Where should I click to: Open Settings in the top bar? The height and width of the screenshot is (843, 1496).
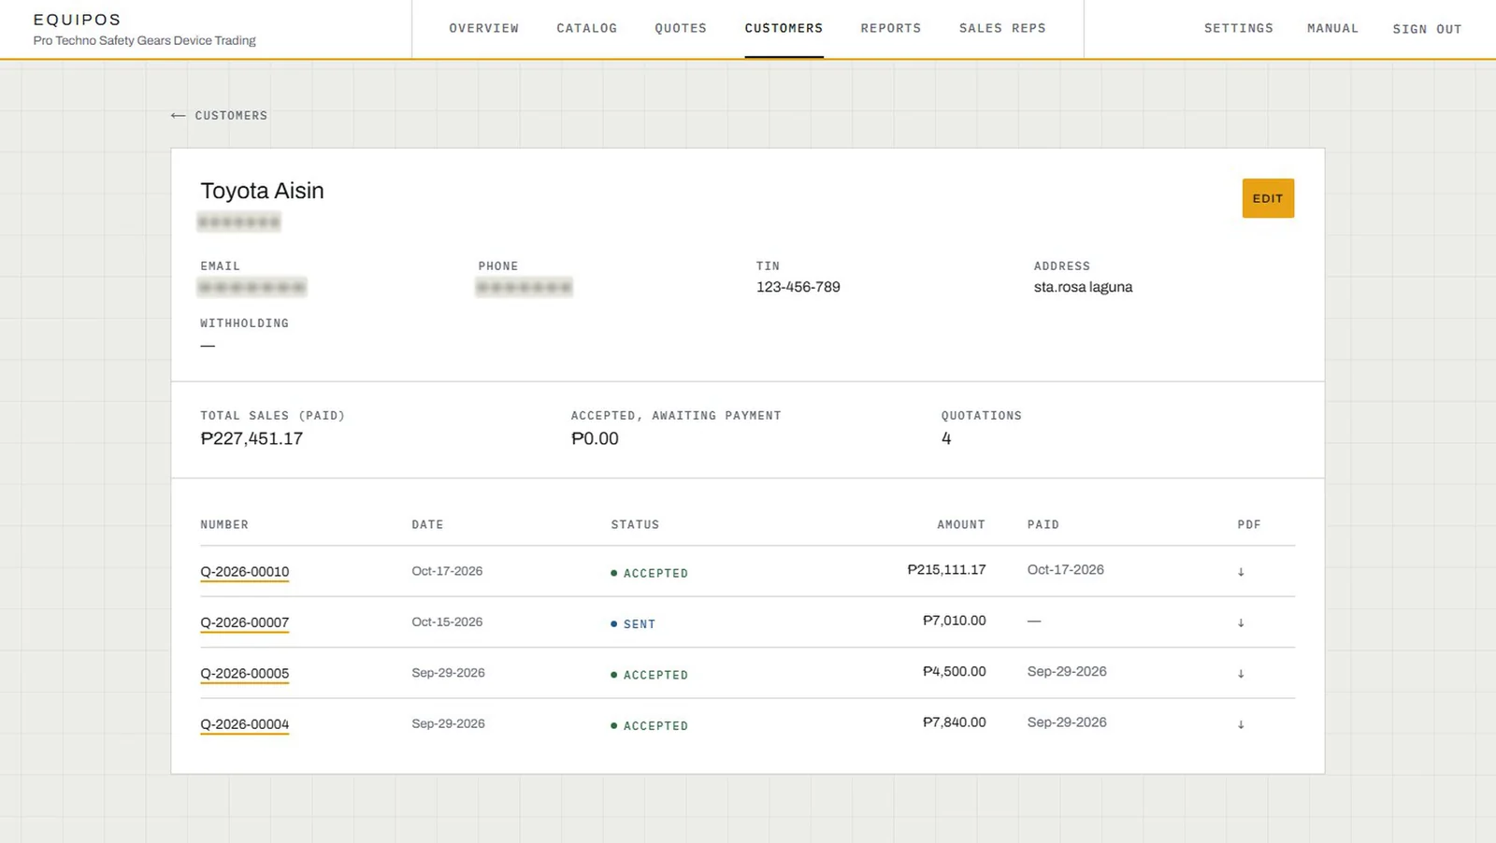1239,28
